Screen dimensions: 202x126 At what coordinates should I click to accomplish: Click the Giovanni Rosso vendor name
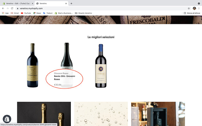point(61,73)
